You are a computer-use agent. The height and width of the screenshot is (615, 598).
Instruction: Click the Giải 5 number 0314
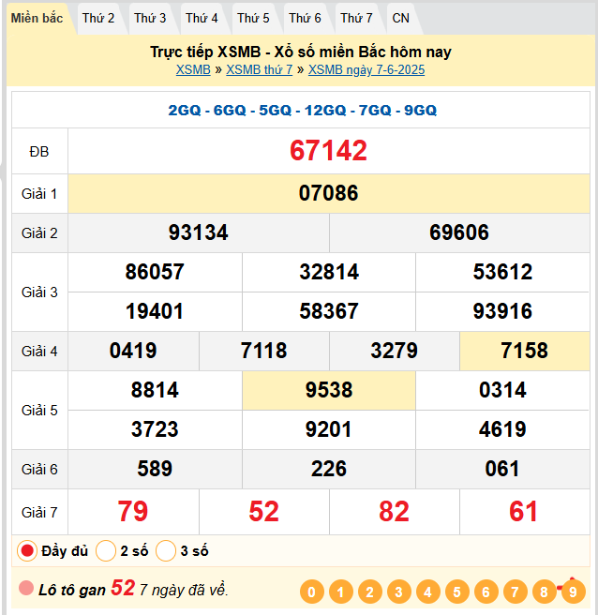[502, 390]
